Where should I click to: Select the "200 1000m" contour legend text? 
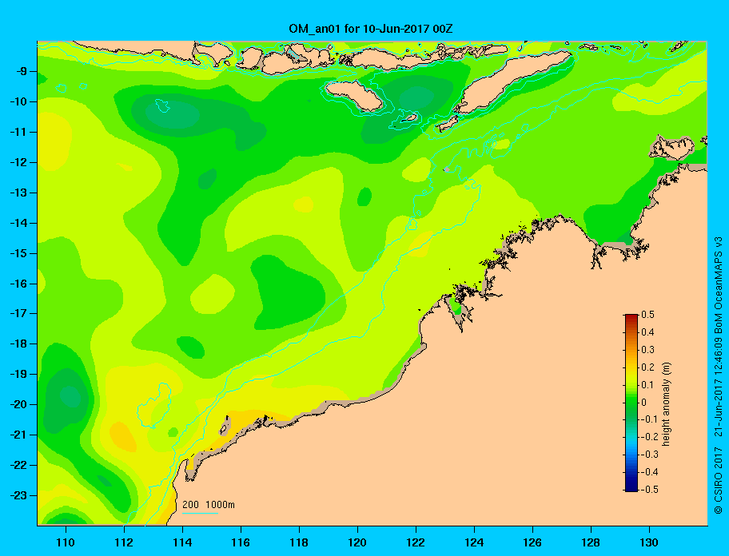209,504
